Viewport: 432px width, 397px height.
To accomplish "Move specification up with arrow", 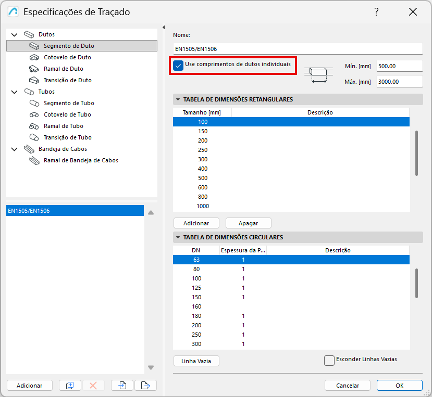I will tap(151, 213).
